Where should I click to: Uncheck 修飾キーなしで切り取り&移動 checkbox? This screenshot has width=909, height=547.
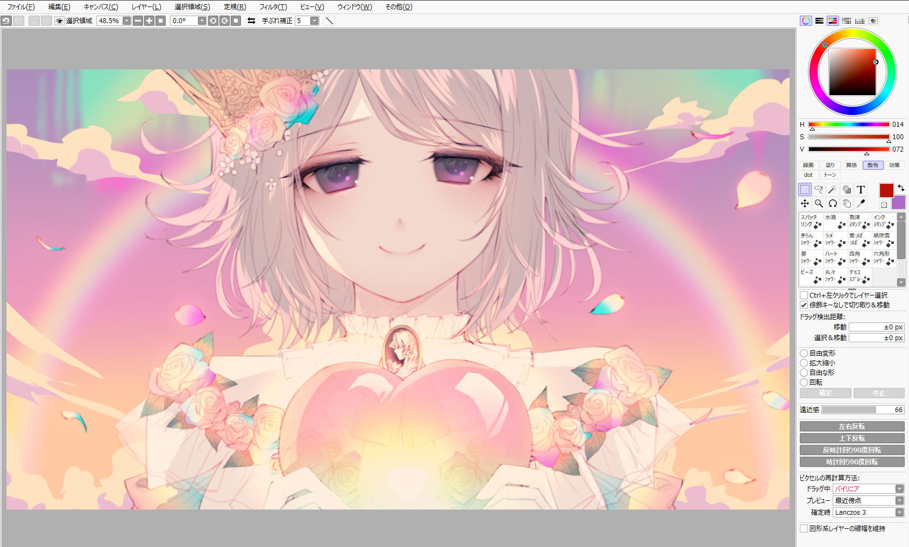[x=804, y=305]
